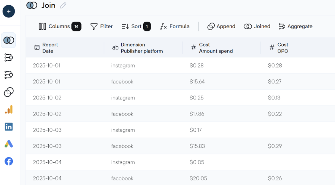Click the Report Date column header
This screenshot has height=185, width=335.
coord(65,48)
